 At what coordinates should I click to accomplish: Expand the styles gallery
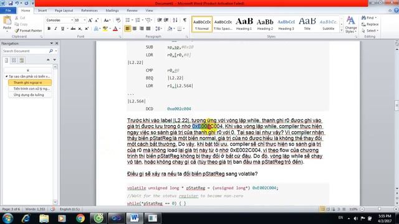point(342,30)
